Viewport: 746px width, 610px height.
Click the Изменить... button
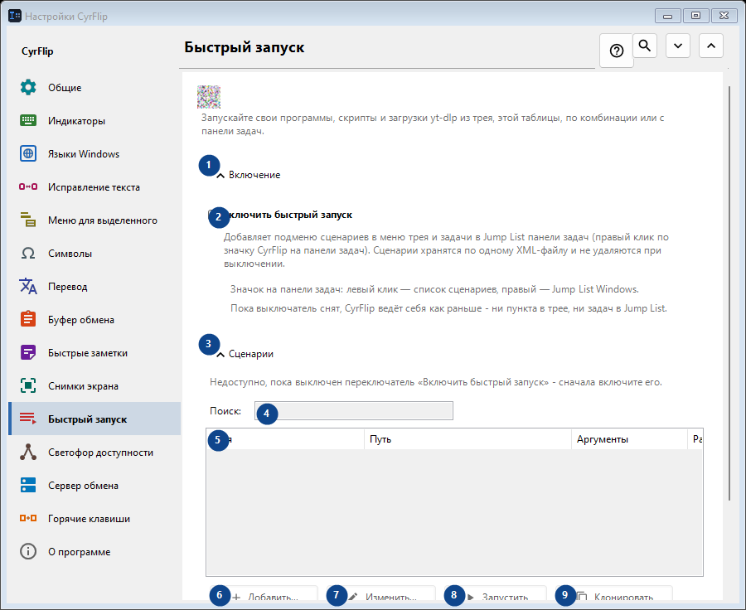click(x=381, y=593)
